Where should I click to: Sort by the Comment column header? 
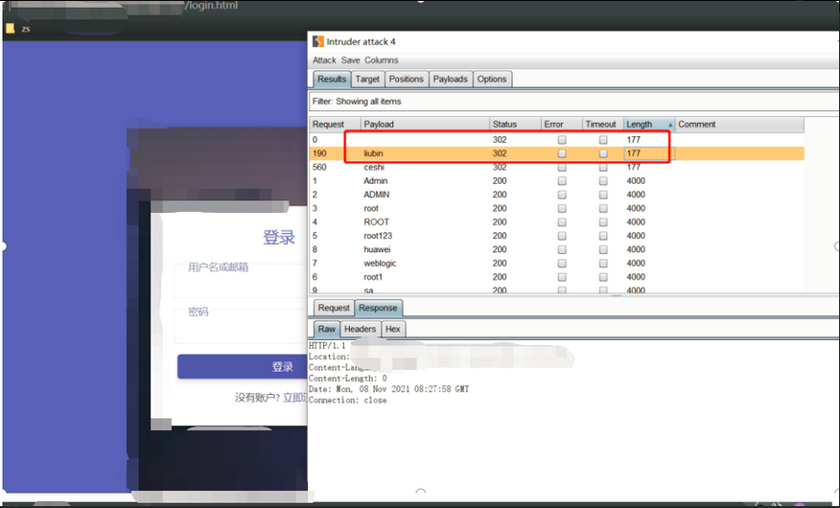pos(739,125)
